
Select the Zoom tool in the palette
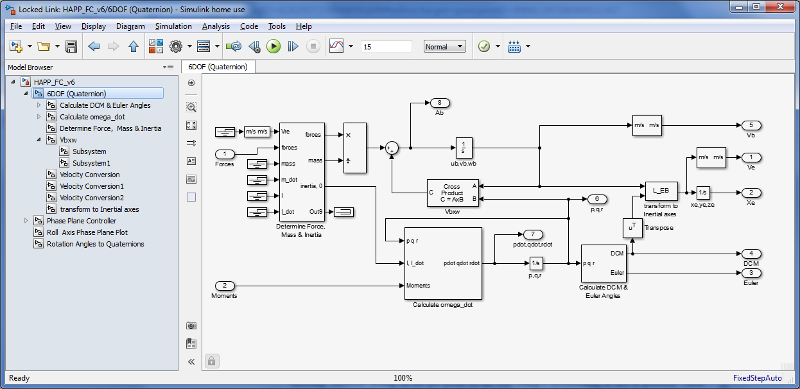click(191, 107)
